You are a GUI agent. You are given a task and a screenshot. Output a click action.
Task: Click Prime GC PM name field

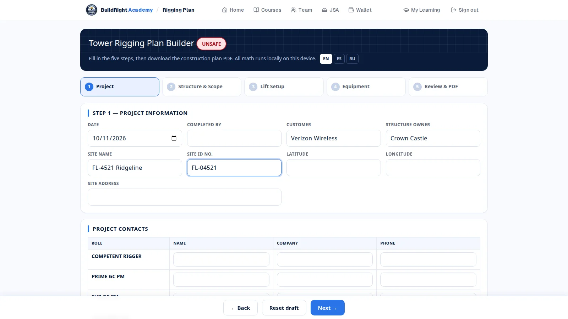pyautogui.click(x=221, y=280)
